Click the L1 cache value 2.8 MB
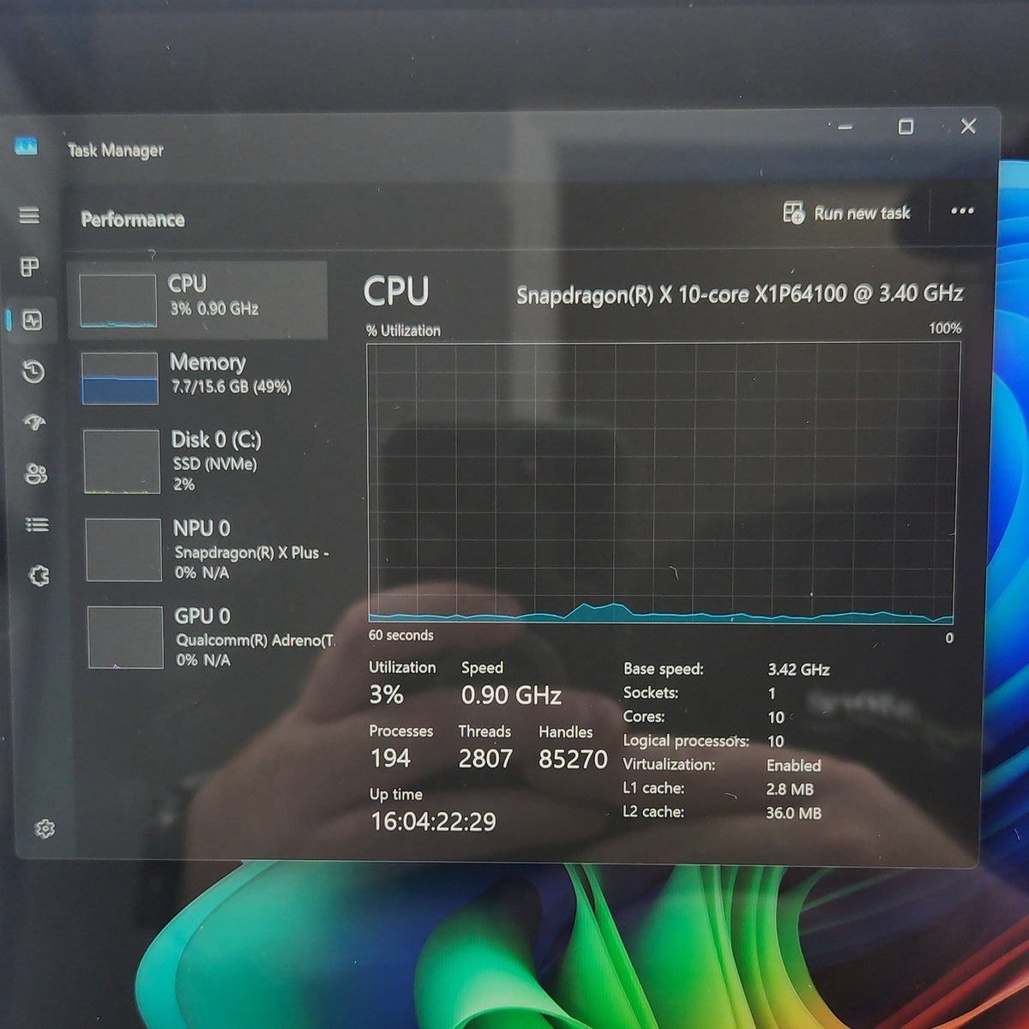The image size is (1029, 1029). tap(790, 789)
